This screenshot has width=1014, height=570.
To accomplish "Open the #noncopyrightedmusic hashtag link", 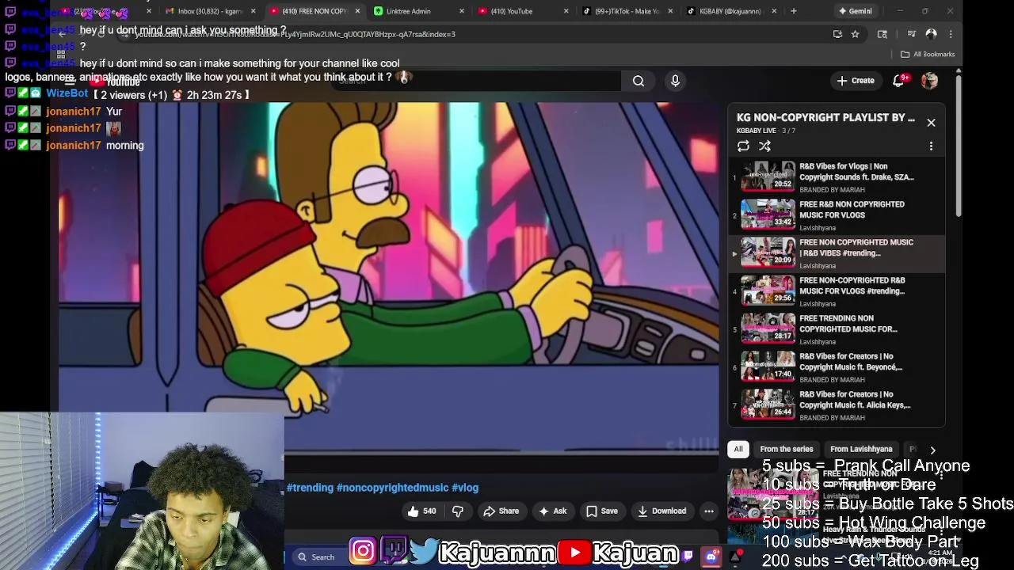I will click(x=392, y=488).
